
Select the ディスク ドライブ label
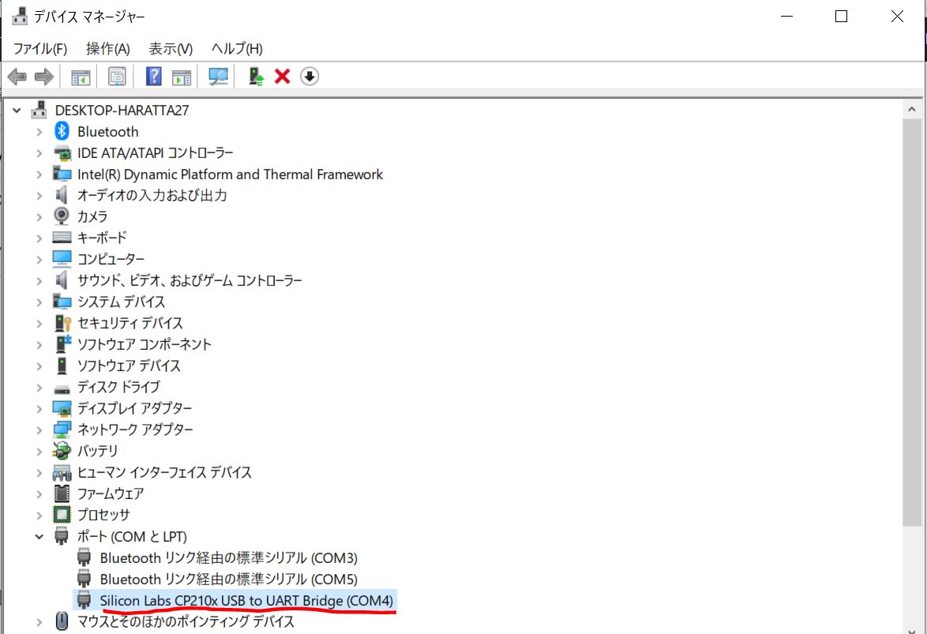118,387
